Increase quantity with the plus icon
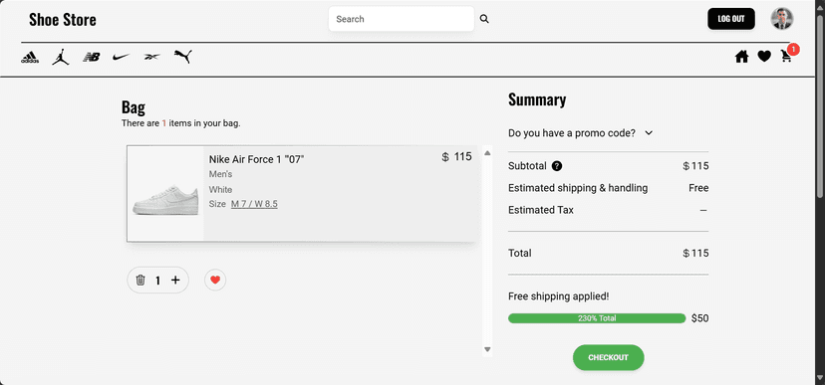Screen dimensions: 825x385 click(175, 280)
